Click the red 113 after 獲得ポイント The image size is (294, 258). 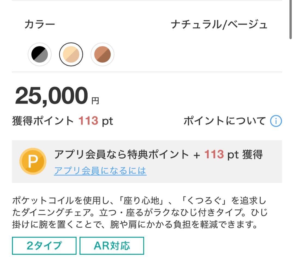pyautogui.click(x=88, y=121)
